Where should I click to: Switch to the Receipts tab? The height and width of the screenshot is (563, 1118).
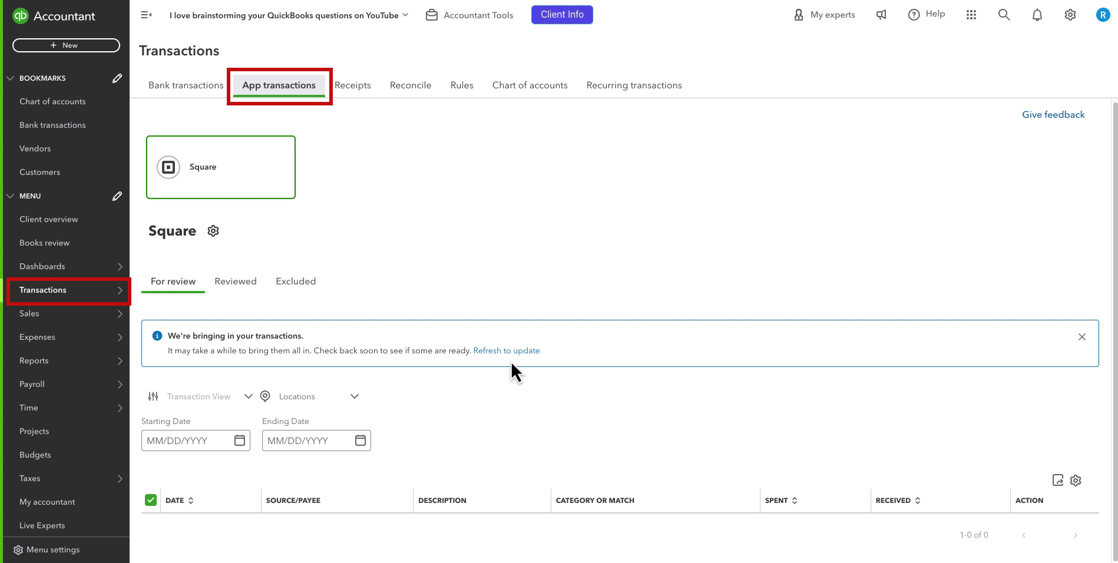click(353, 85)
